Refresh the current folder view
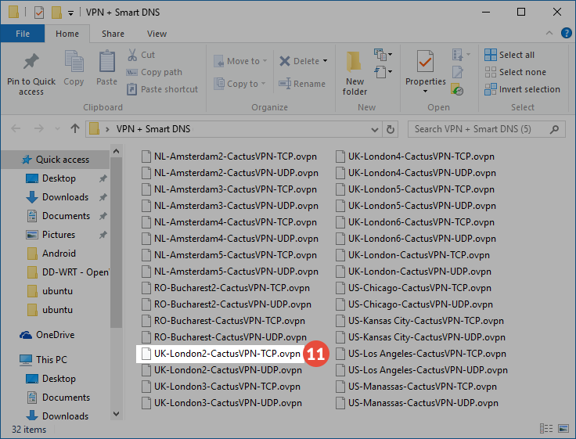Image resolution: width=576 pixels, height=439 pixels. pyautogui.click(x=390, y=129)
